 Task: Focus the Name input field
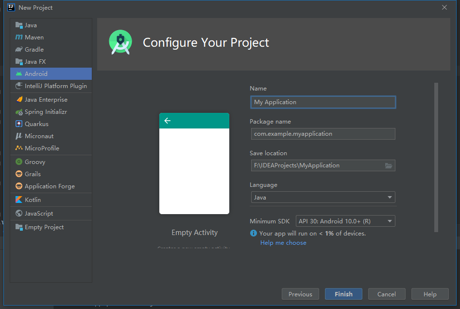click(x=323, y=102)
